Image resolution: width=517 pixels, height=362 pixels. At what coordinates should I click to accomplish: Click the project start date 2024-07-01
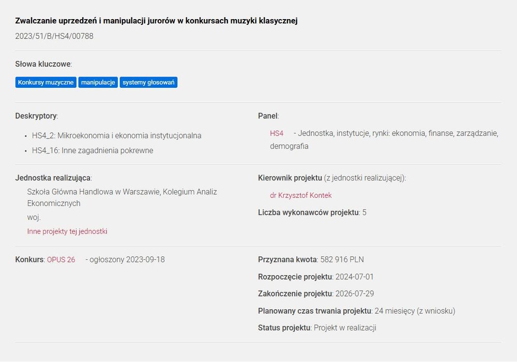click(x=354, y=277)
